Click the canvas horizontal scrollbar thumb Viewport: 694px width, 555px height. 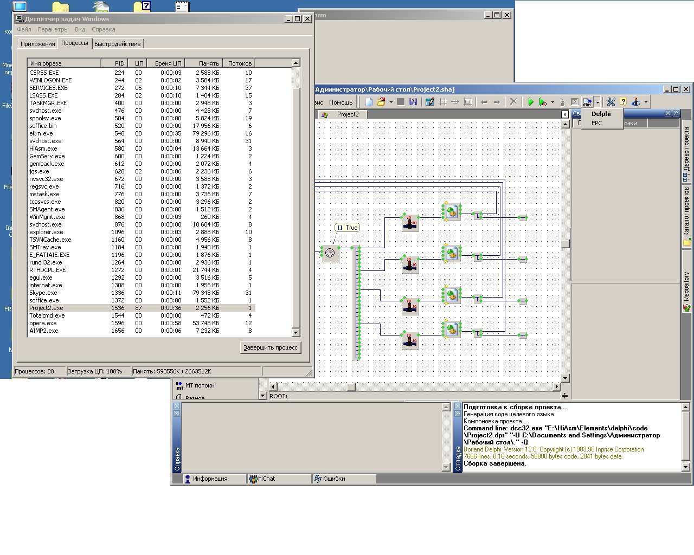point(351,386)
